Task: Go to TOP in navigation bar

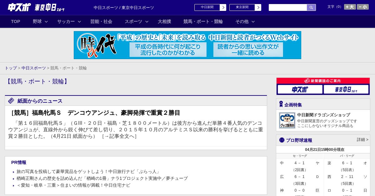Action: (x=16, y=21)
